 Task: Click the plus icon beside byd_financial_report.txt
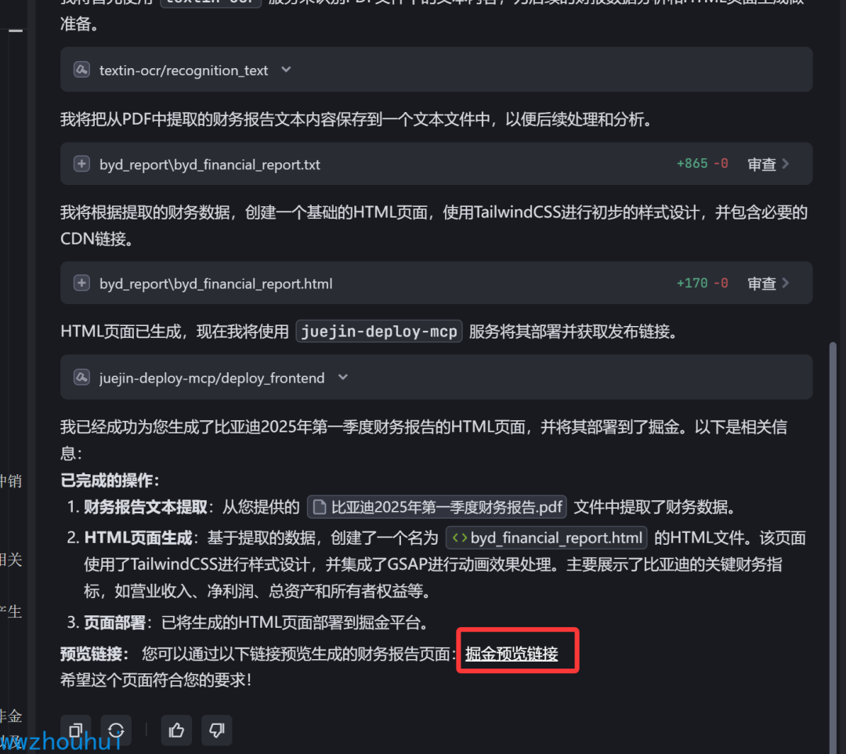click(81, 164)
